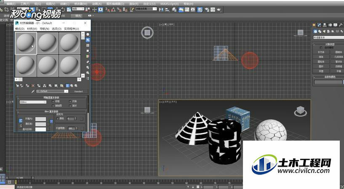Open Standard Primitives category dropdown
Screen dimensions: 344x189
coord(328,37)
